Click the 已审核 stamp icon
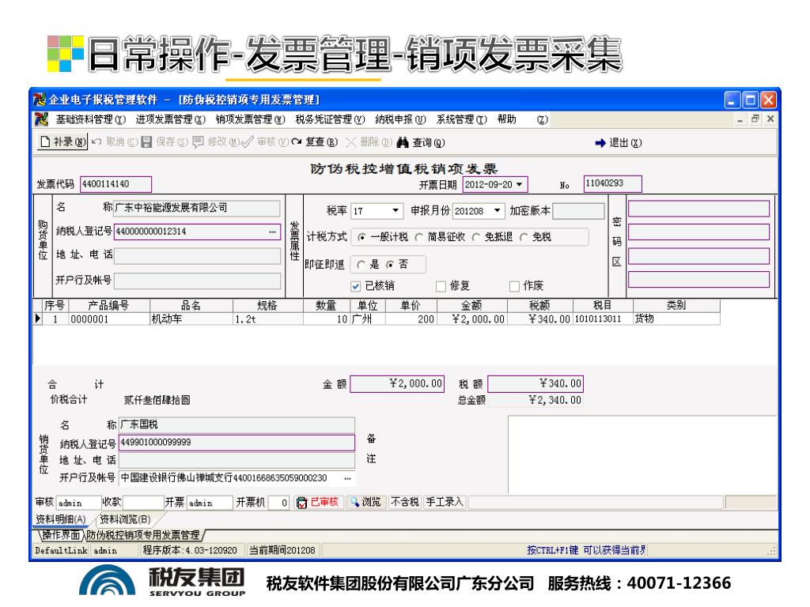This screenshot has height=607, width=810. click(301, 502)
